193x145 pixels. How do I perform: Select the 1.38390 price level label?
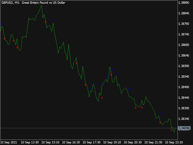(184, 108)
